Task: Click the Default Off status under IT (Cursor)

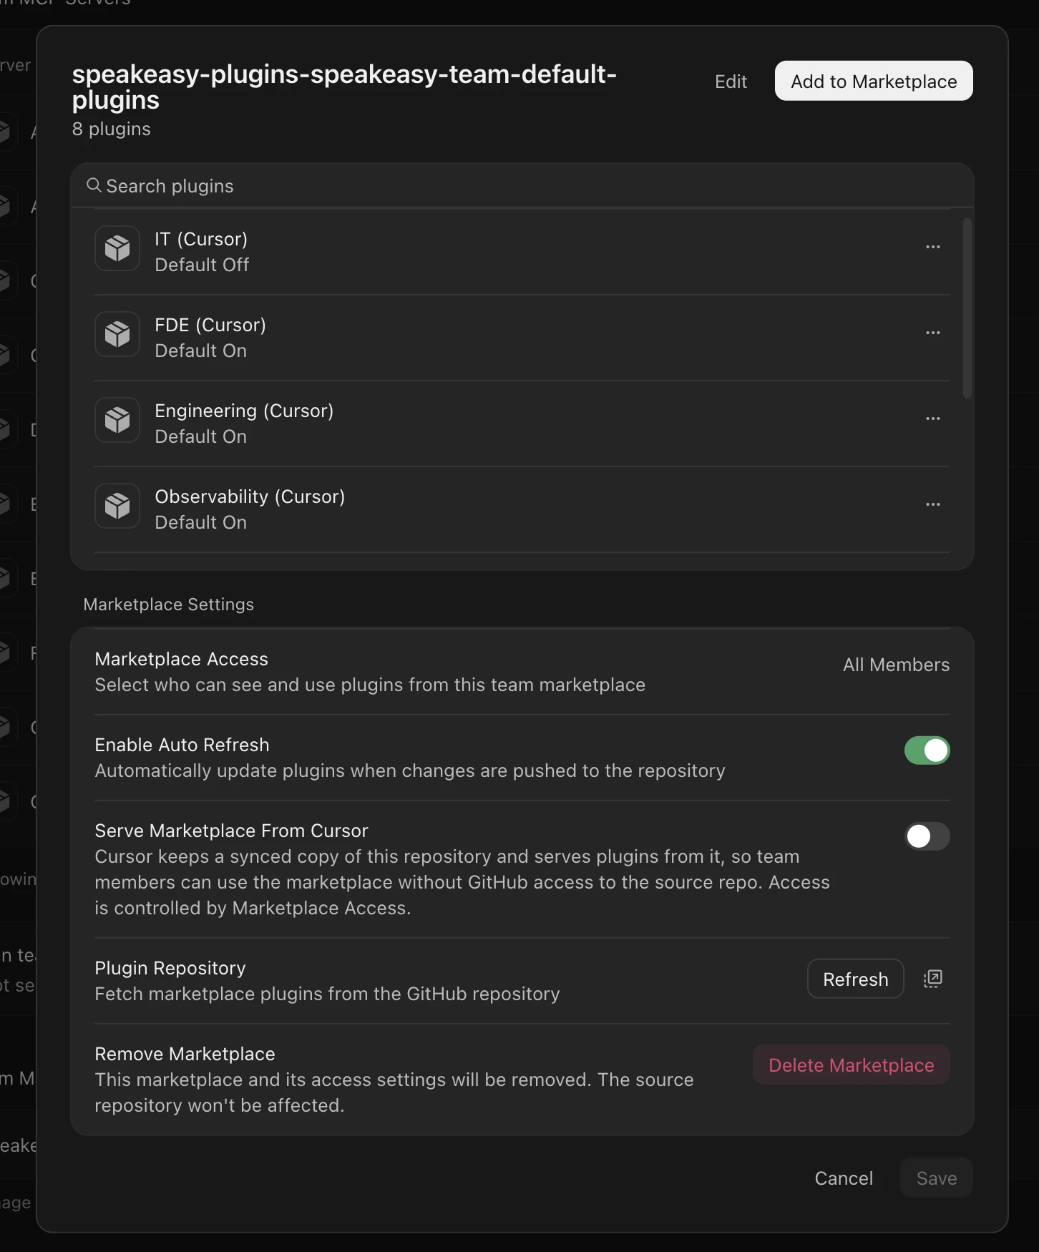Action: [x=202, y=265]
